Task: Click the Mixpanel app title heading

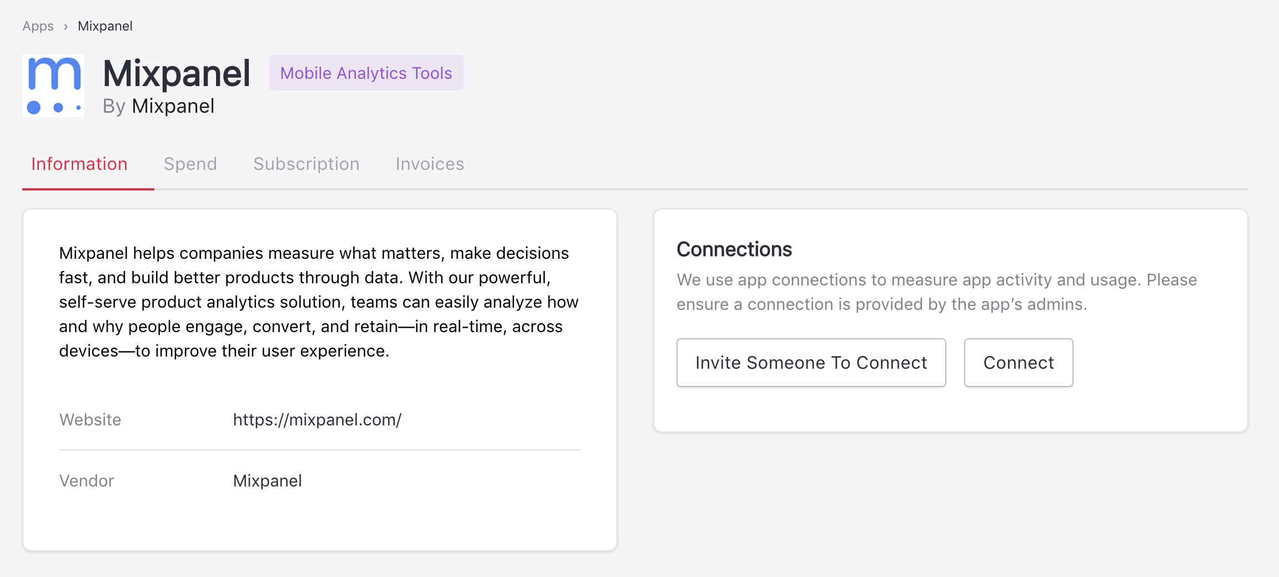Action: (x=177, y=73)
